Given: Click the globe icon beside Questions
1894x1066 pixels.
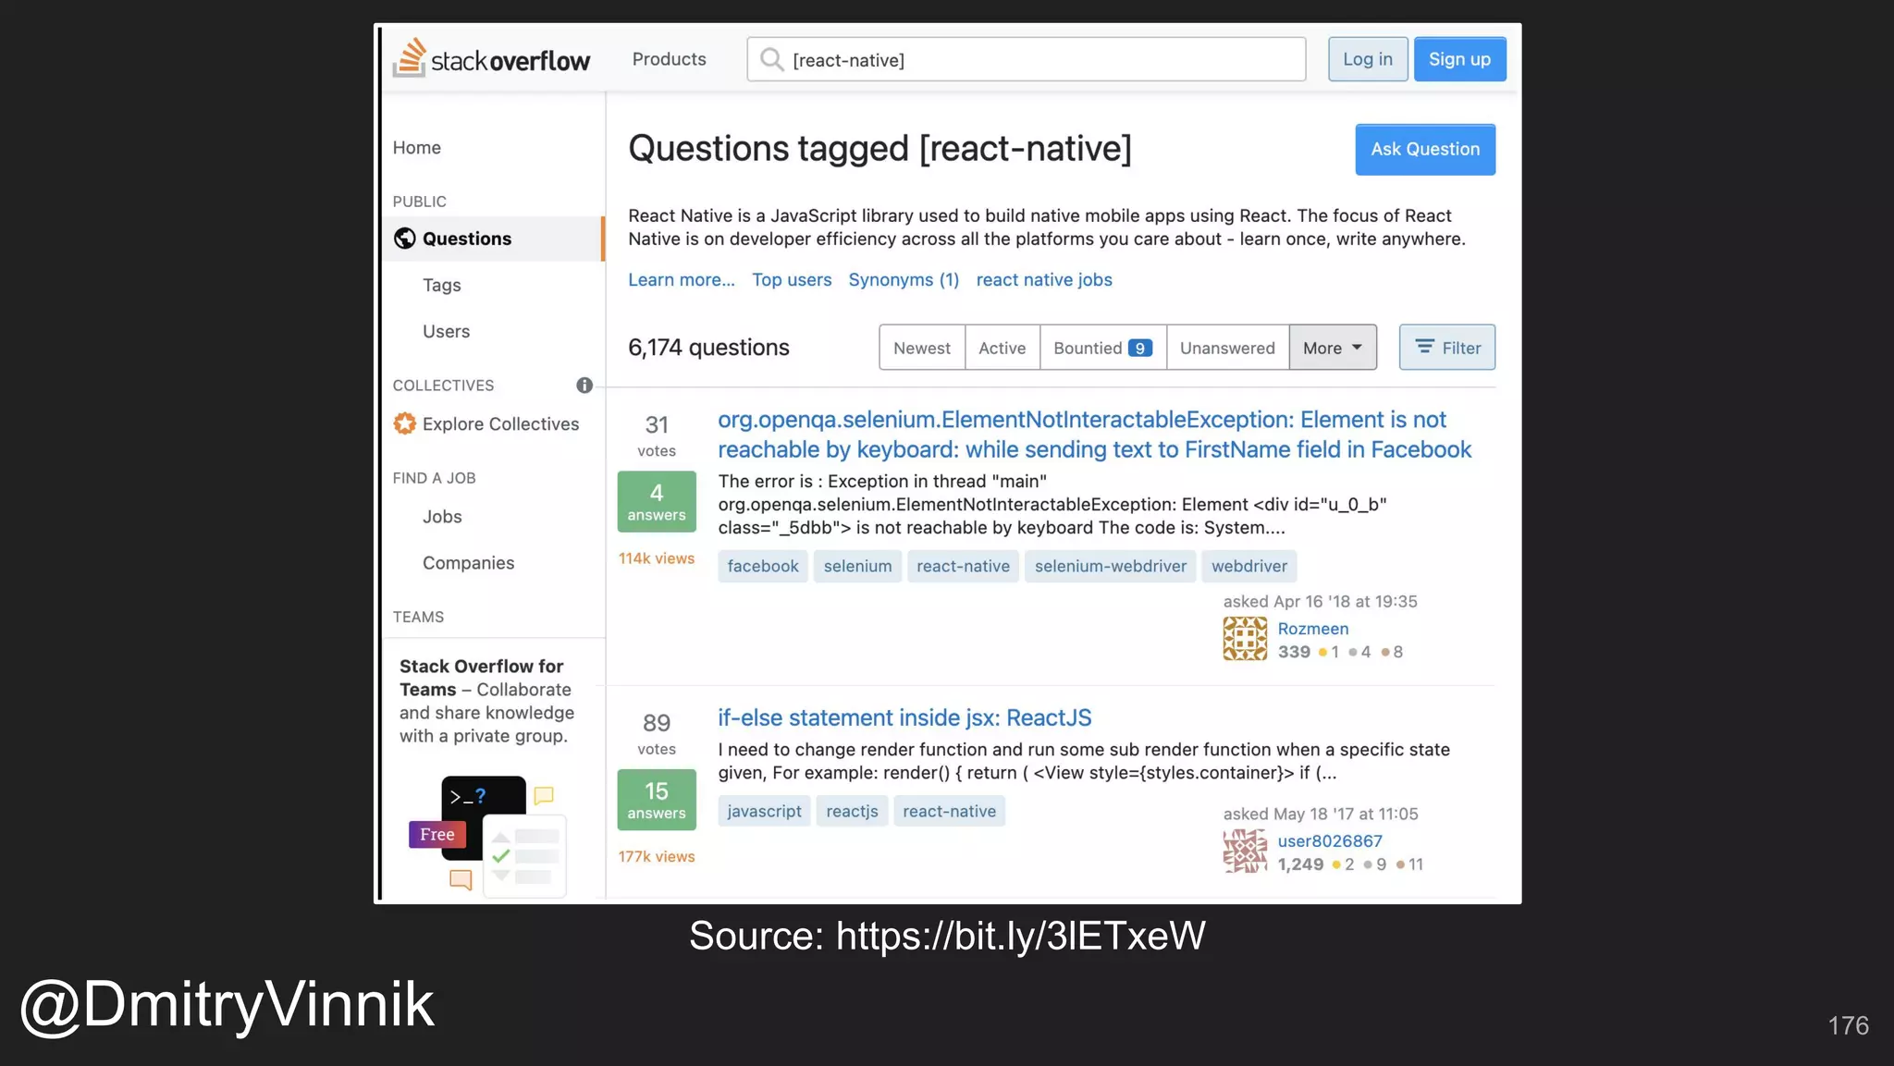Looking at the screenshot, I should [405, 239].
